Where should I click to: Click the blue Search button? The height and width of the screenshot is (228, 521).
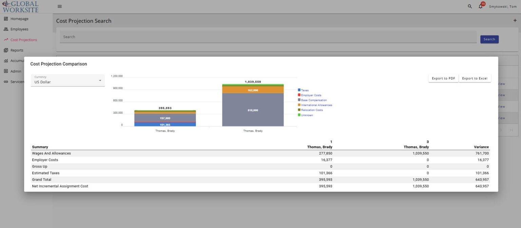pos(489,39)
